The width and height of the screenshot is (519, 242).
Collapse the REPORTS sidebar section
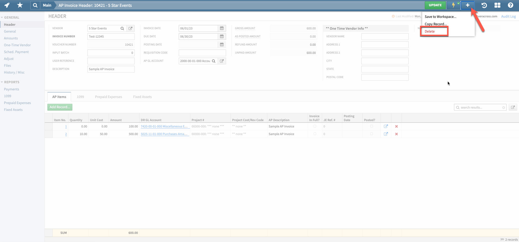tap(2, 82)
